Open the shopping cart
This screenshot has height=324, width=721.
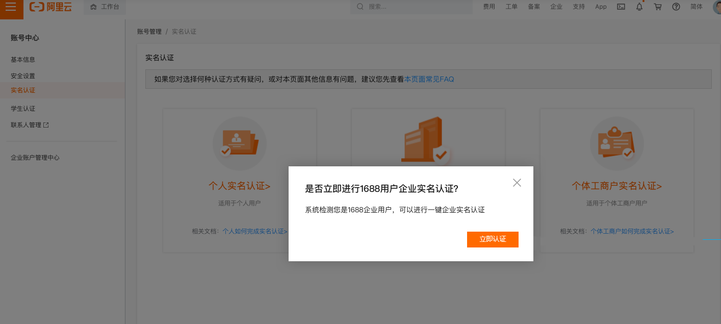point(658,7)
